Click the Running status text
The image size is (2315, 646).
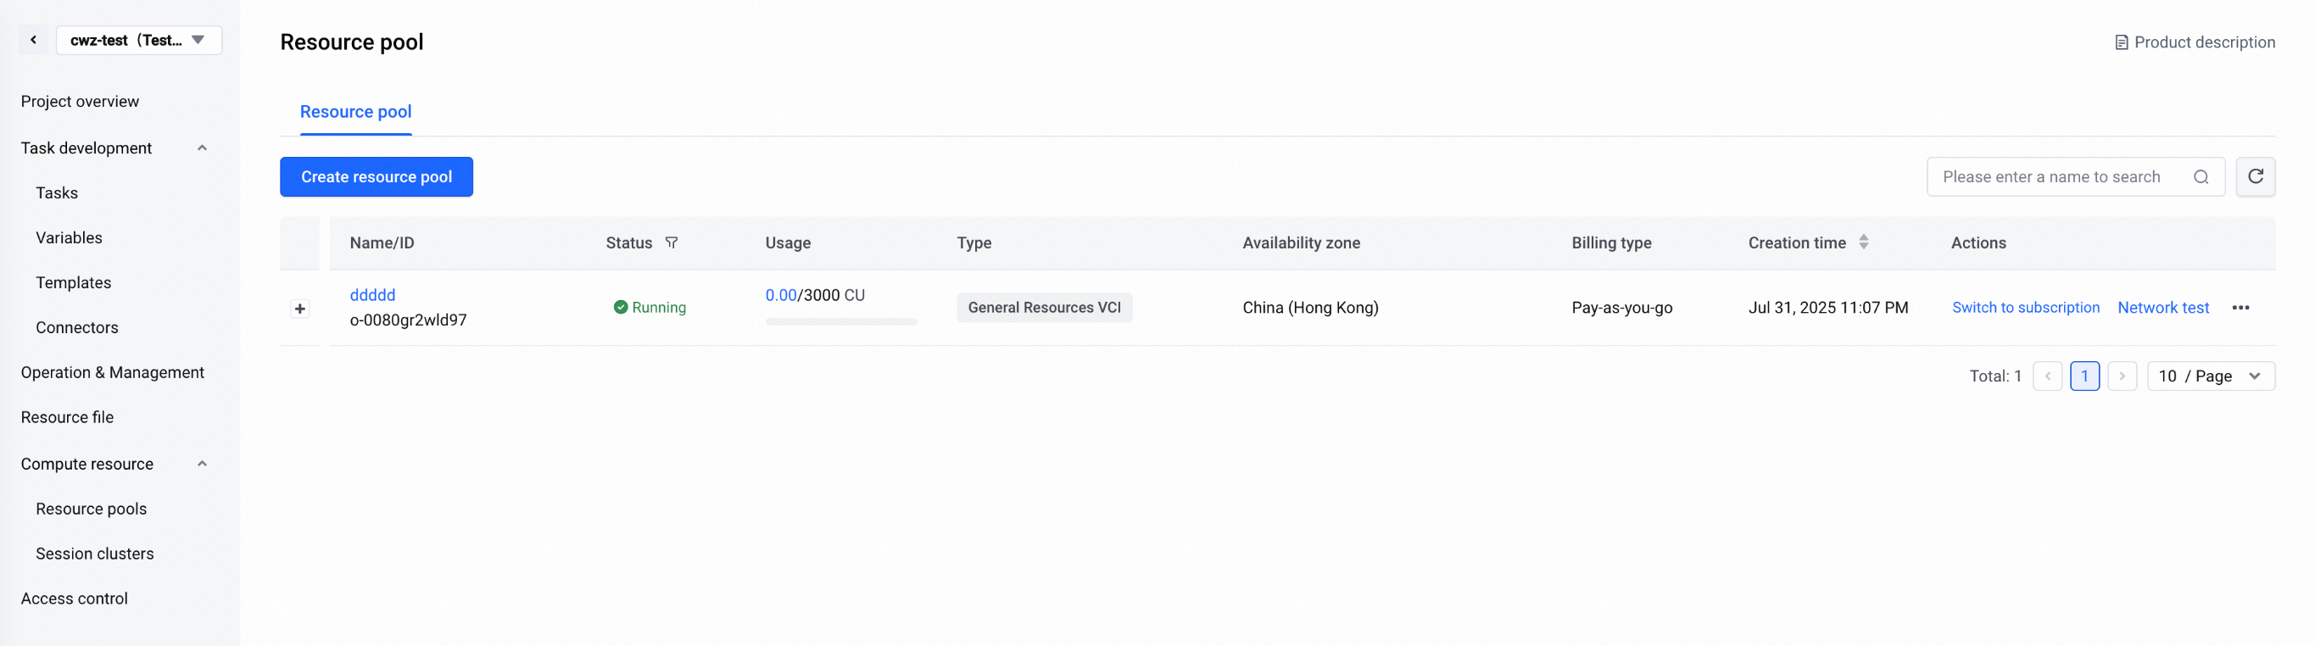pyautogui.click(x=659, y=309)
